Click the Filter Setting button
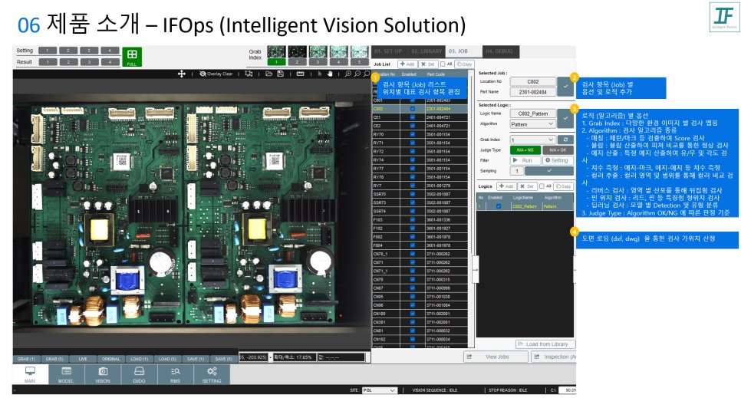Viewport: 741px width, 398px height. 558,160
